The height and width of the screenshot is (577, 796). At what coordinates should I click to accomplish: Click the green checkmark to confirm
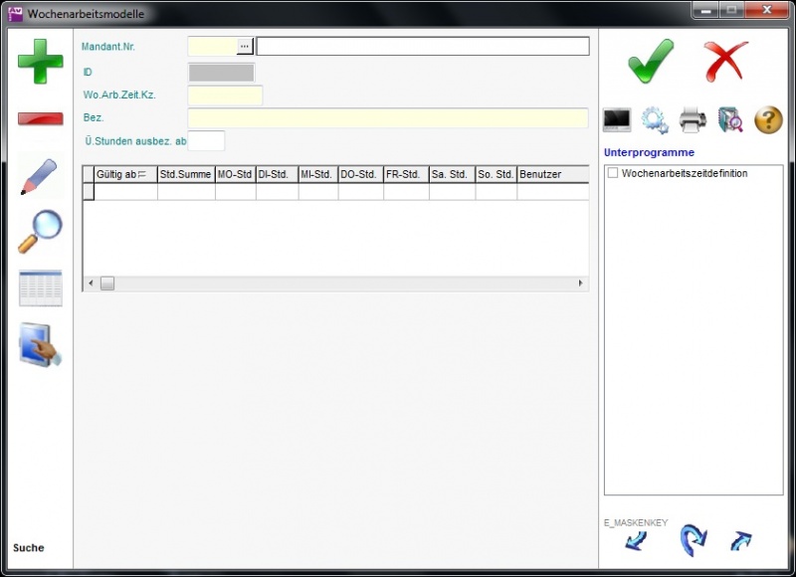651,62
